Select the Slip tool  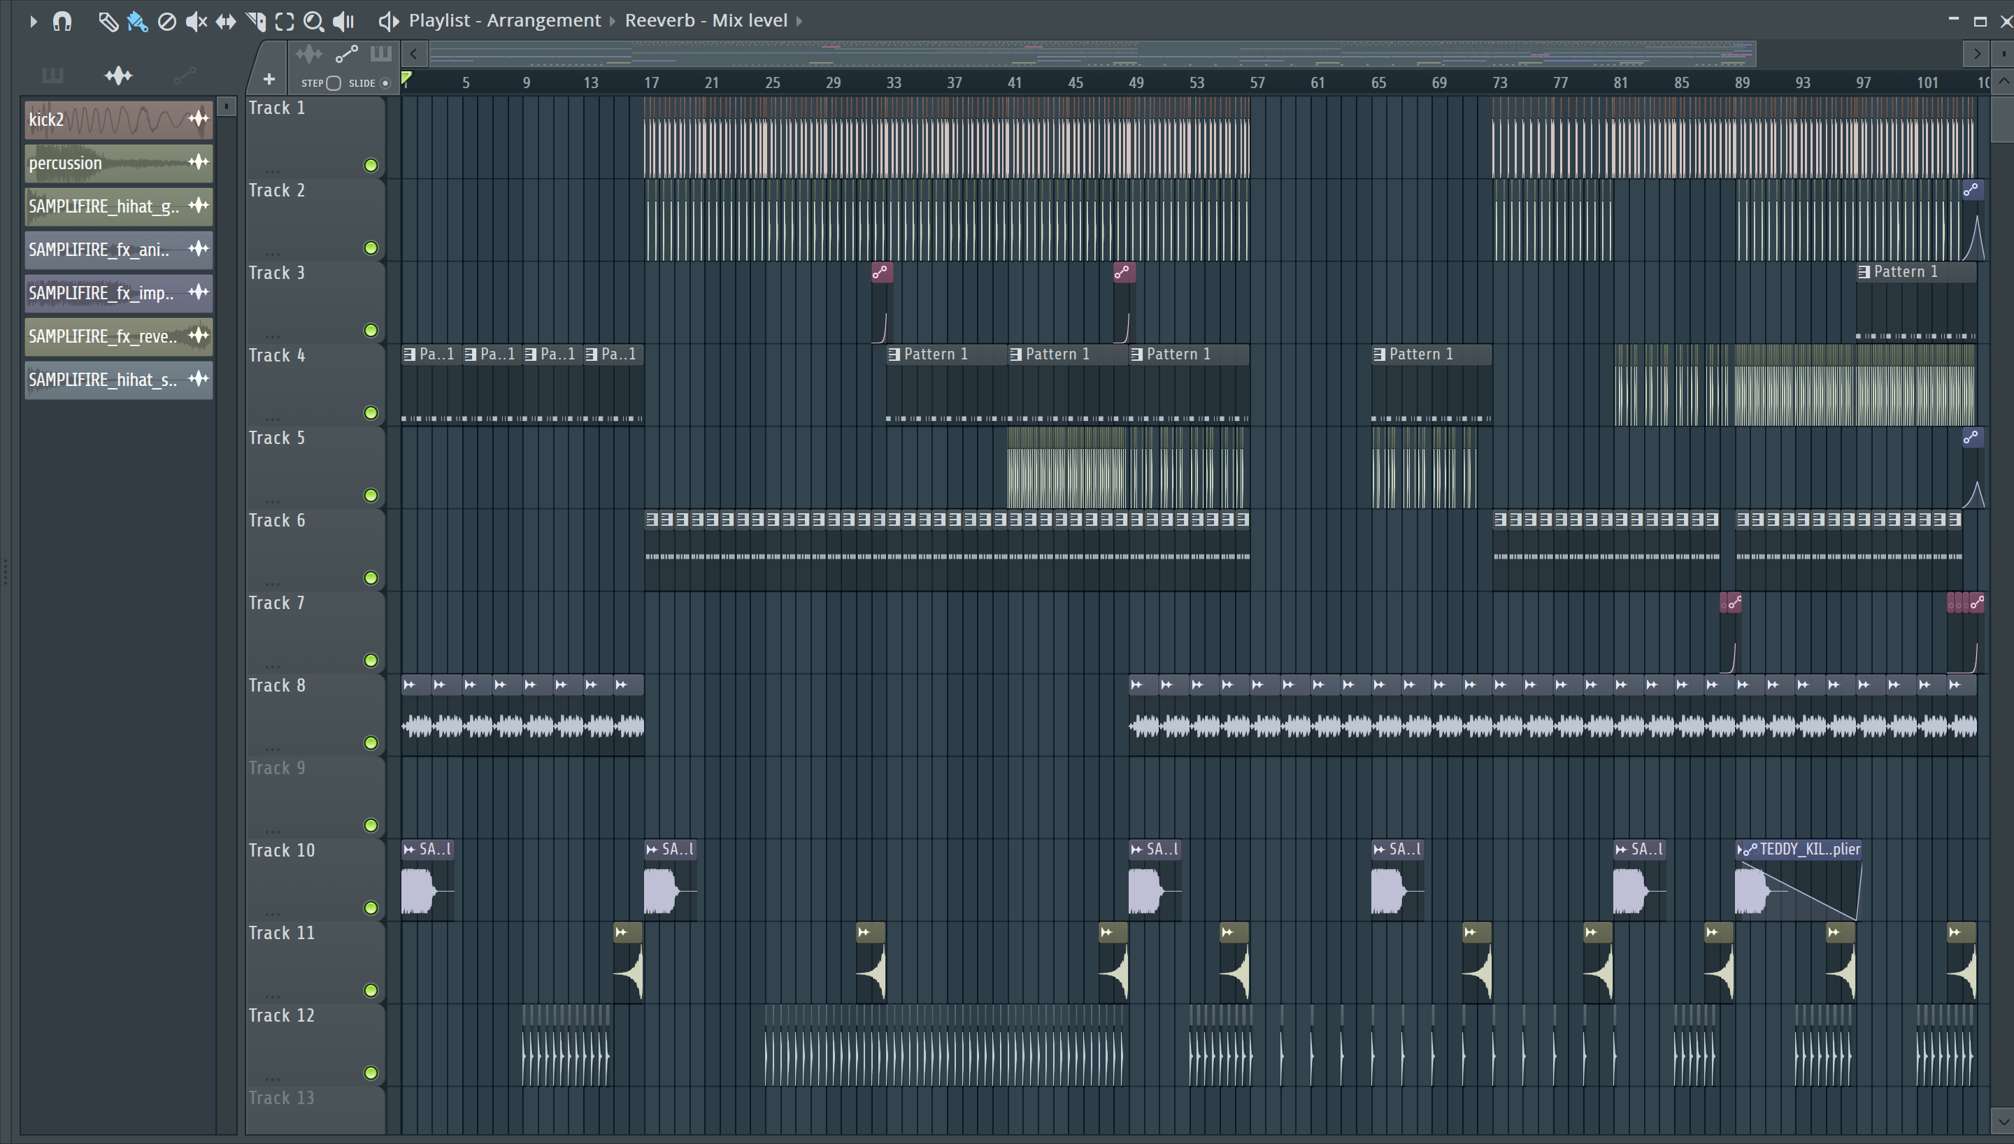(225, 21)
